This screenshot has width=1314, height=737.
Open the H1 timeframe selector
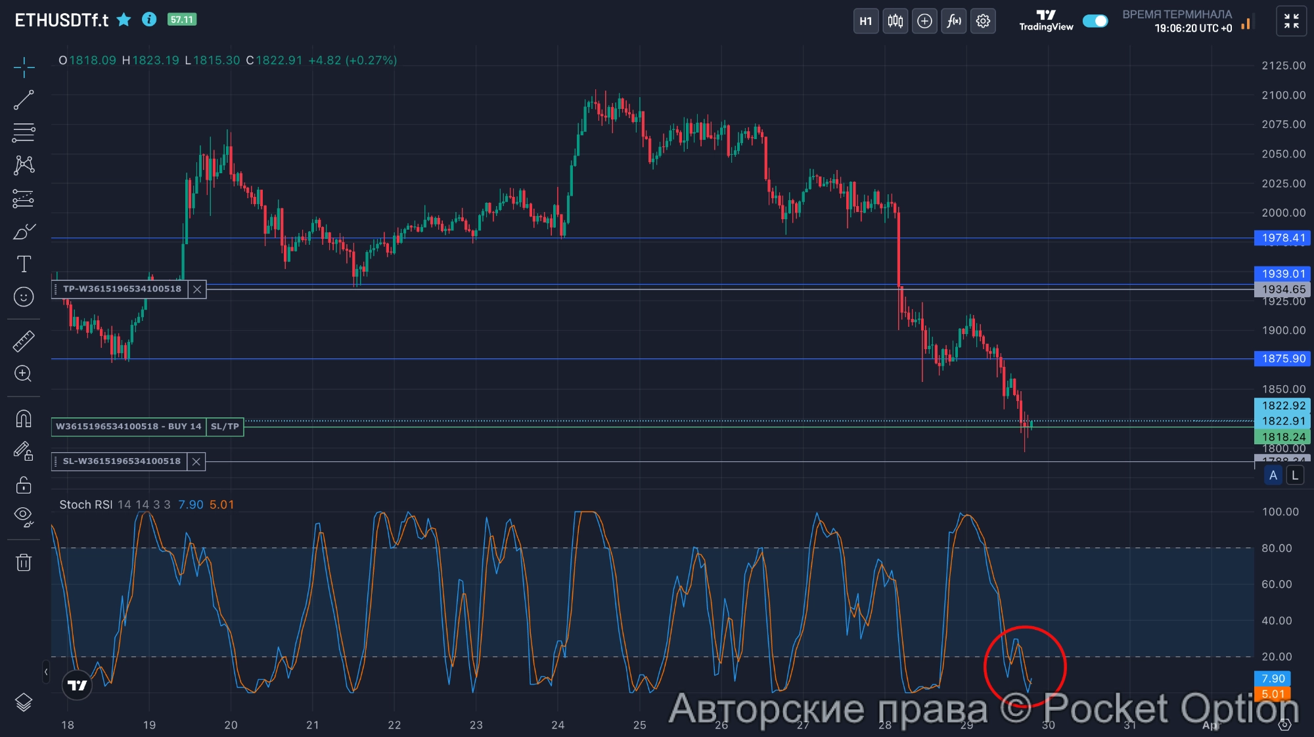tap(865, 21)
